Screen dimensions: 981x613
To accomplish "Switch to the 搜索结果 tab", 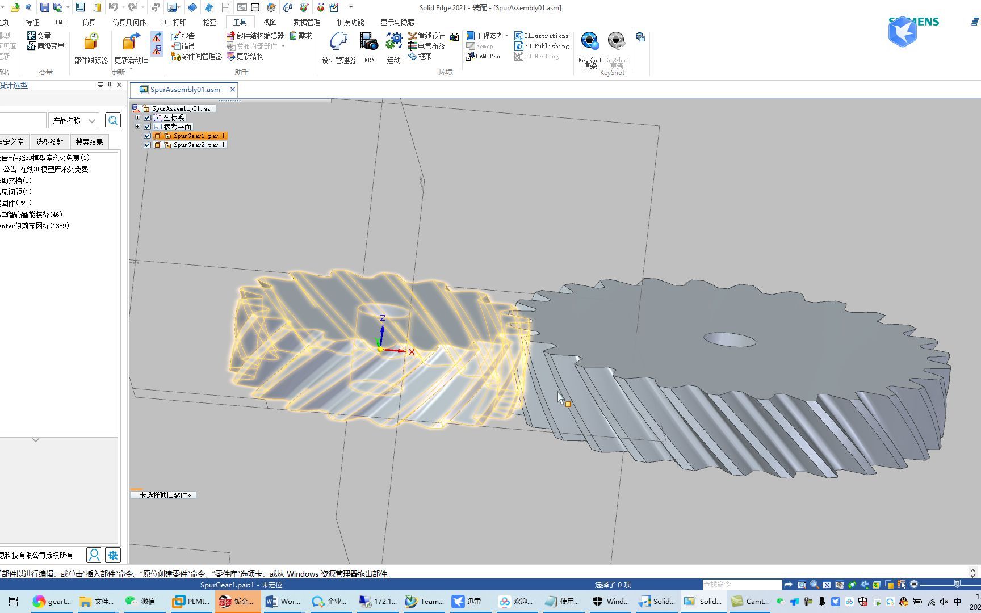I will point(90,142).
